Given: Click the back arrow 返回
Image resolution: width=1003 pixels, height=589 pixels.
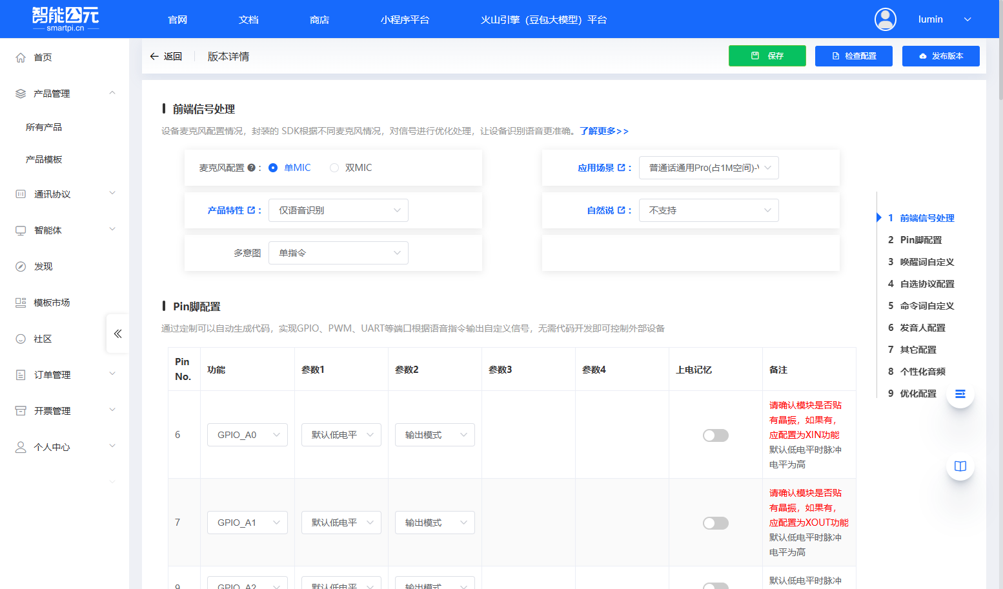Looking at the screenshot, I should (x=166, y=57).
